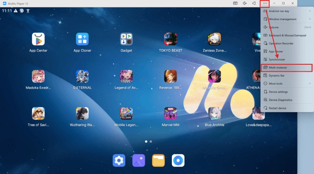Open G ETERNAL game icon
Viewport: 314px width, 174px height.
tap(82, 76)
